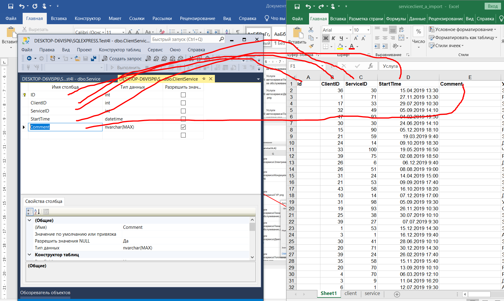Open the Проект menu in SSMS
The height and width of the screenshot is (301, 504).
click(84, 50)
